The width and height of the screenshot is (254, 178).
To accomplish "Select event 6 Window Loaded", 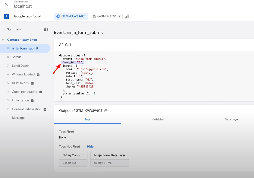I will point(23,75).
